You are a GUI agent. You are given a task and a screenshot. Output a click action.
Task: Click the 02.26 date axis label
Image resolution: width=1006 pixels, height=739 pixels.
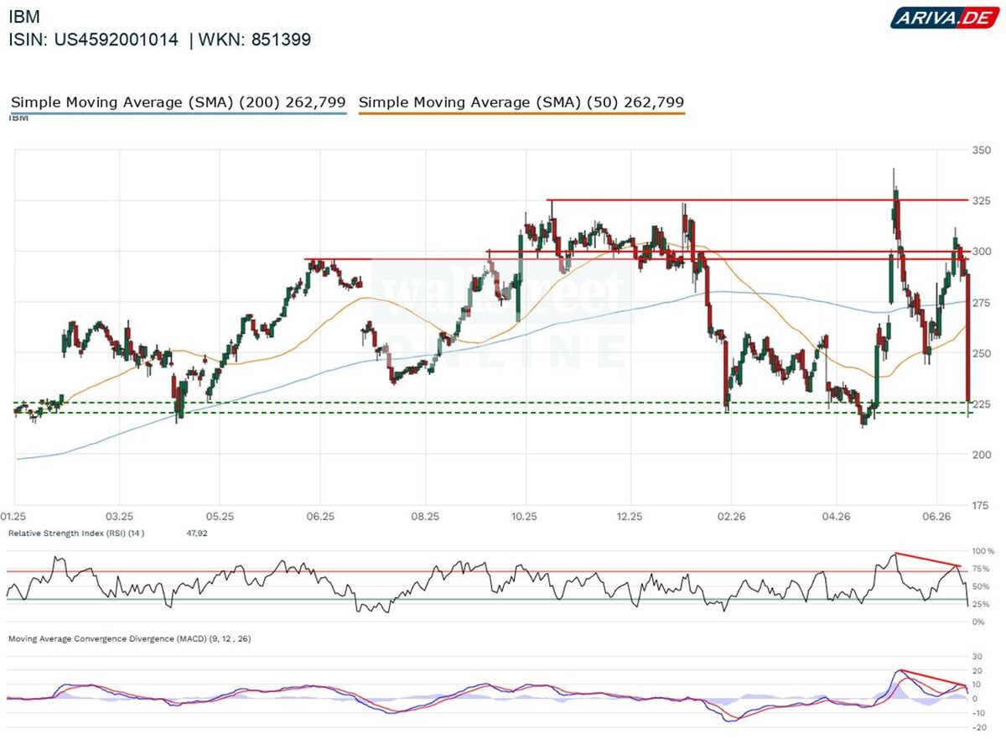731,518
